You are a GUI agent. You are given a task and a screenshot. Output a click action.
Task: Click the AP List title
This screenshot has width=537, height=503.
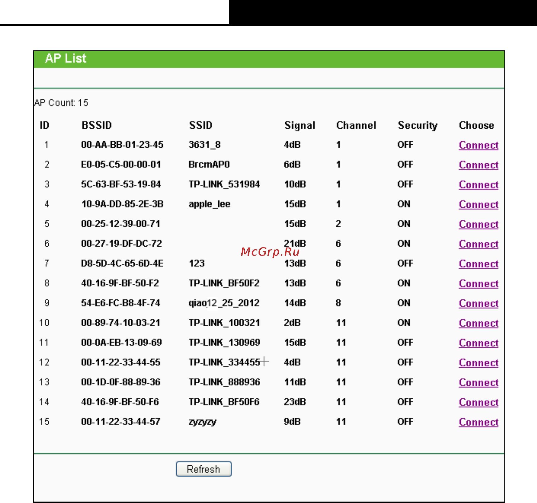pyautogui.click(x=66, y=58)
